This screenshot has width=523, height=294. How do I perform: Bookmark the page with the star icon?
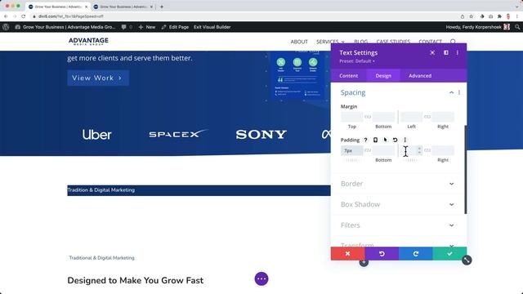pyautogui.click(x=471, y=16)
